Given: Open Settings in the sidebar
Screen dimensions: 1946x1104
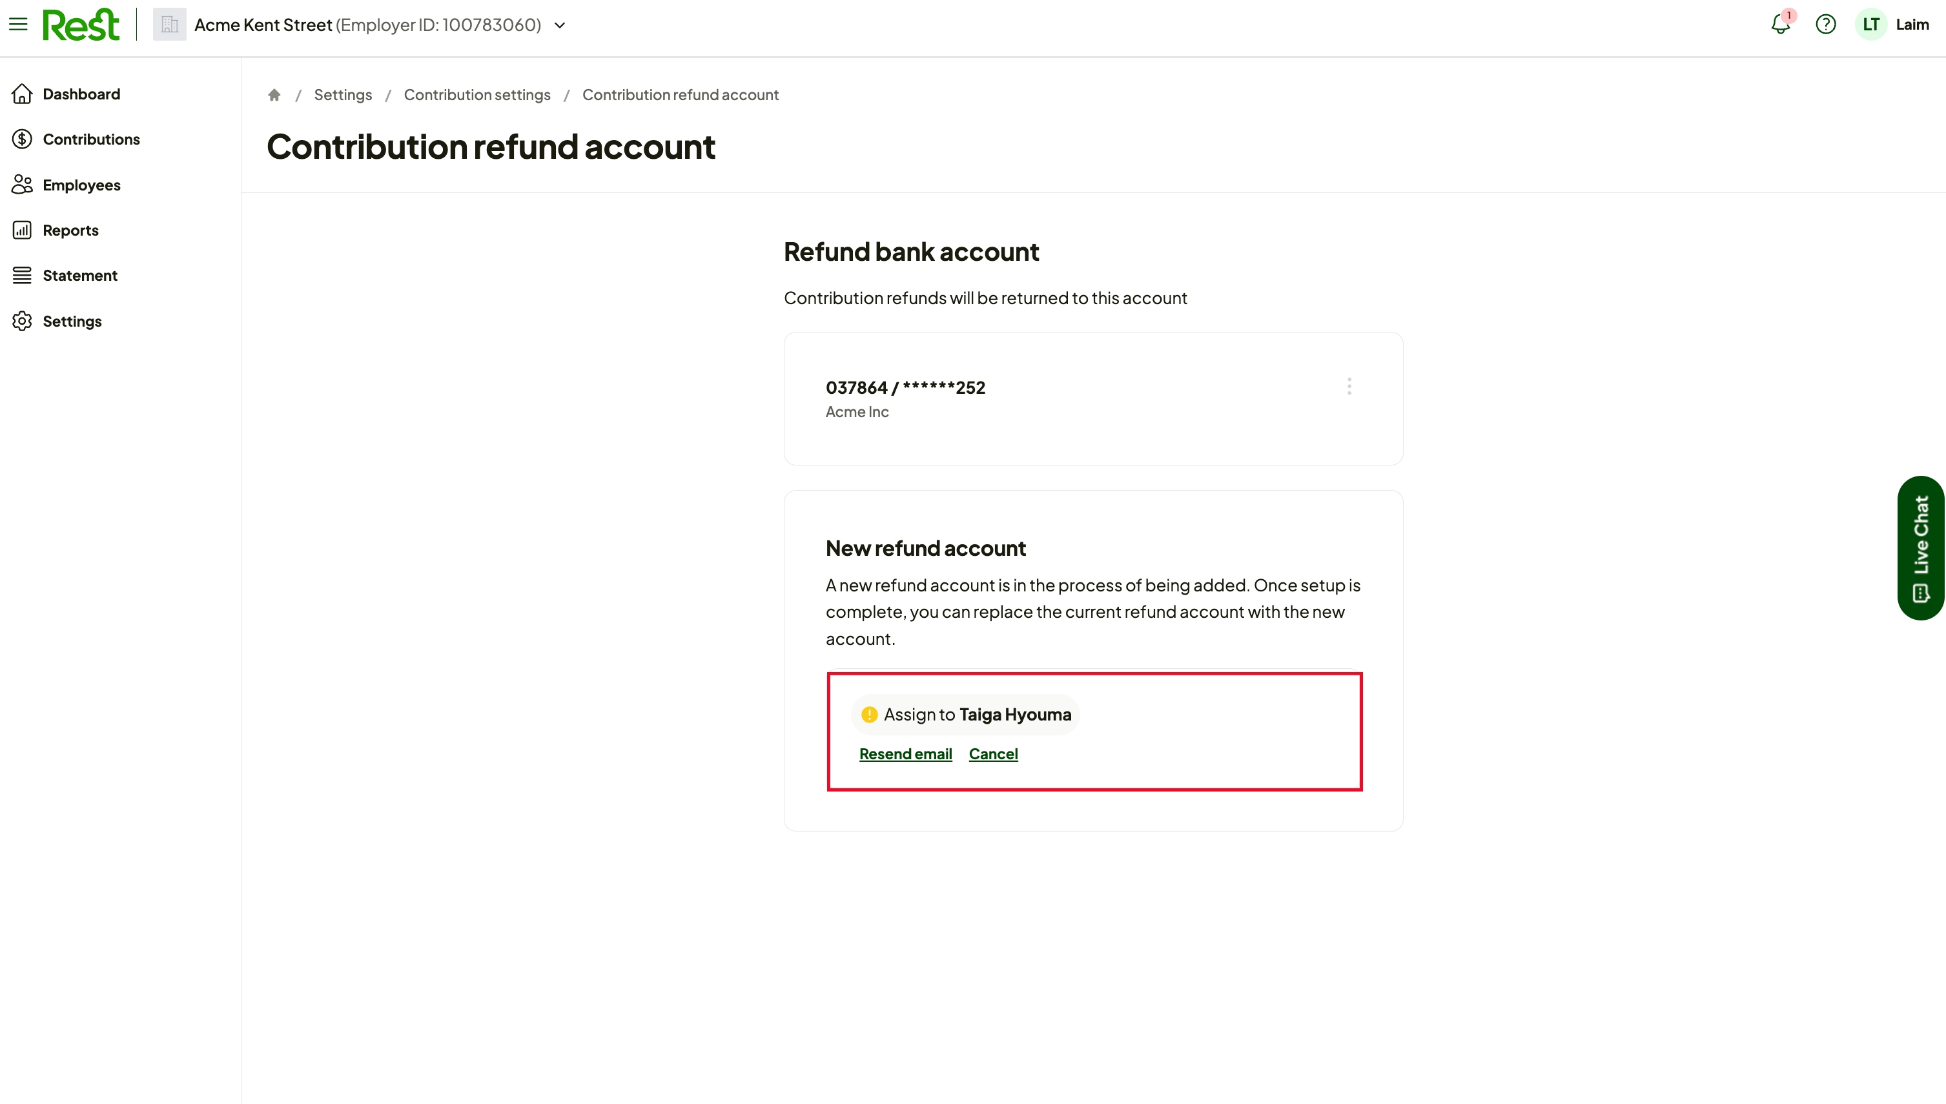Looking at the screenshot, I should pos(72,322).
